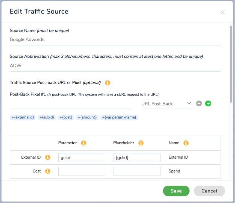This screenshot has height=203, width=235.
Task: Click info icon beside Traffic Source Post-back URL
Action: point(107,83)
